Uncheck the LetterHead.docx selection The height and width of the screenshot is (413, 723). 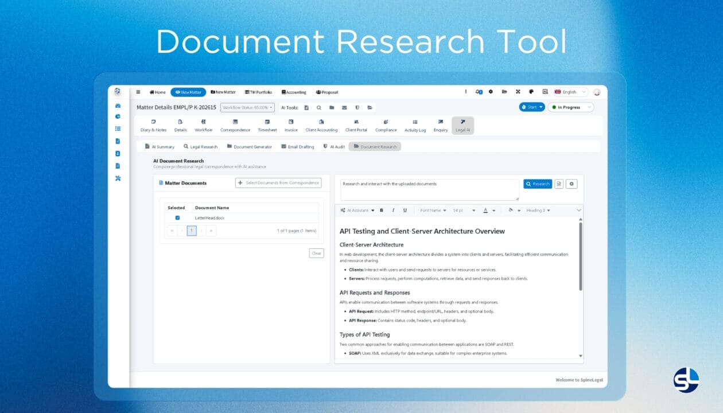(177, 218)
